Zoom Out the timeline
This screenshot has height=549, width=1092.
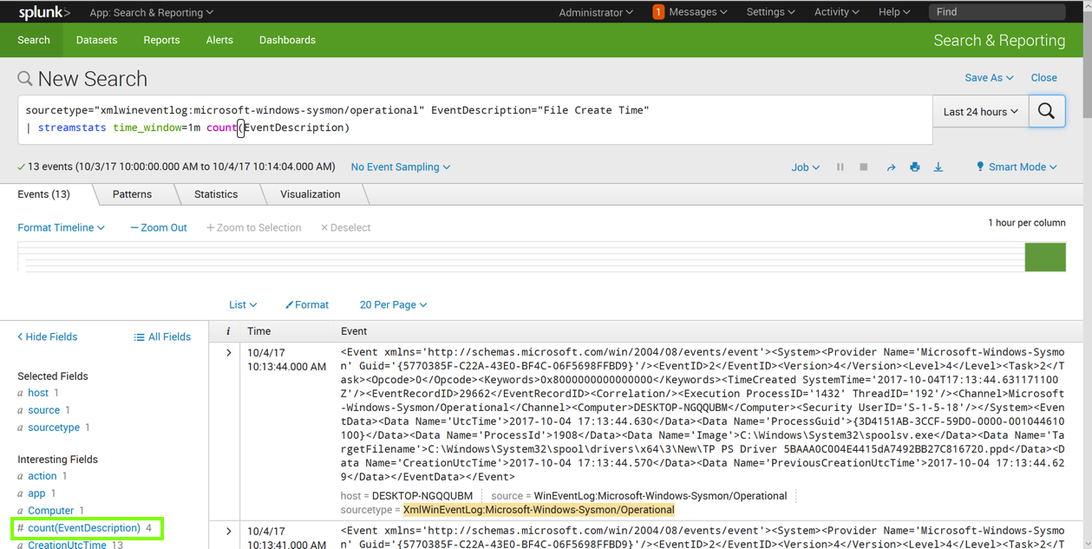(159, 227)
